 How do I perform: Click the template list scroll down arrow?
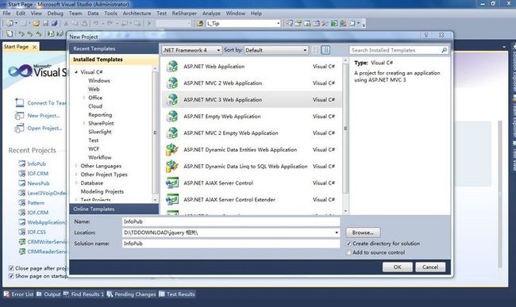[345, 211]
